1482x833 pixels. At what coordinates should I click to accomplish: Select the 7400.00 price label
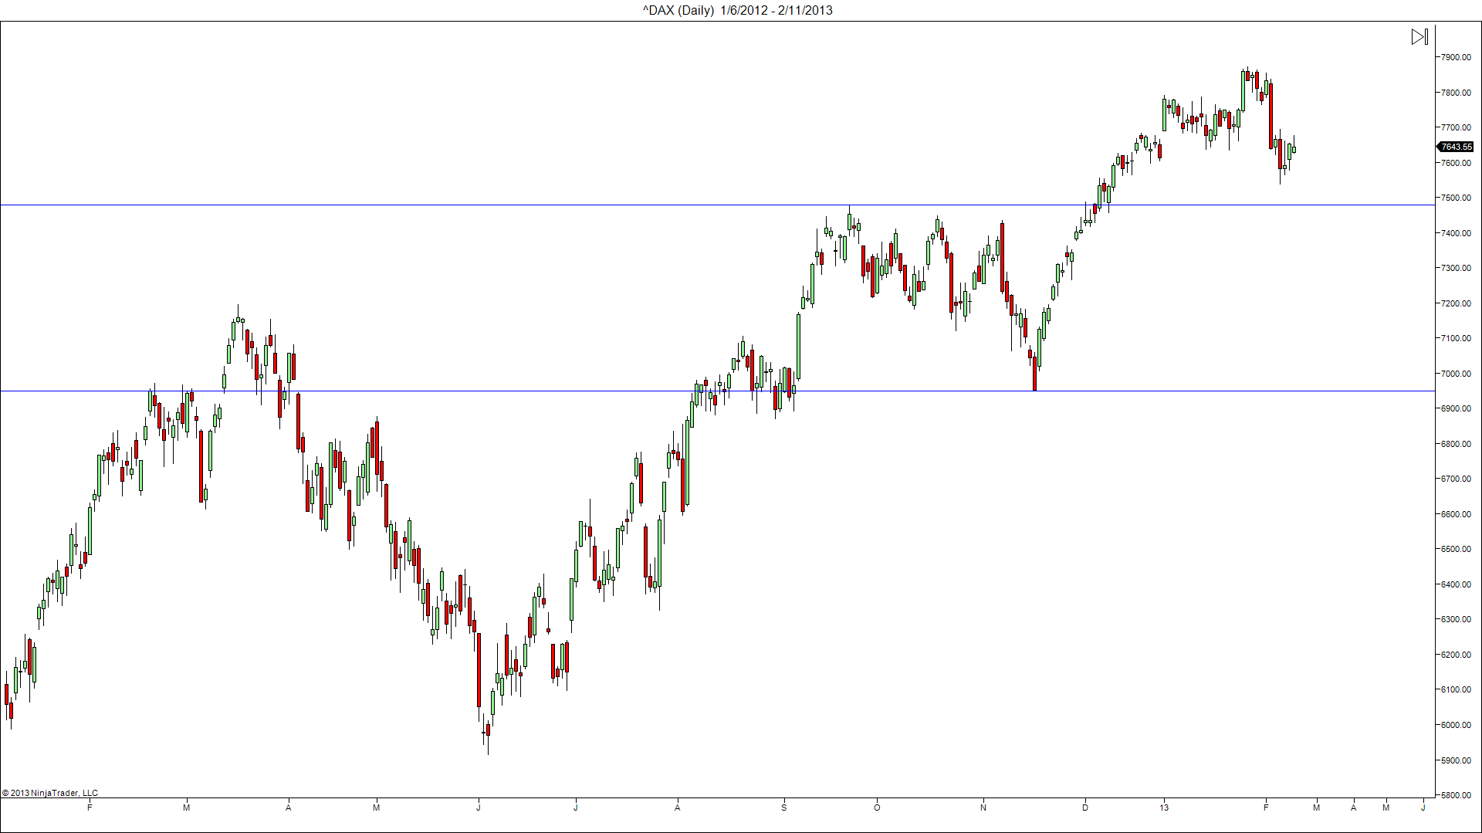click(x=1456, y=233)
